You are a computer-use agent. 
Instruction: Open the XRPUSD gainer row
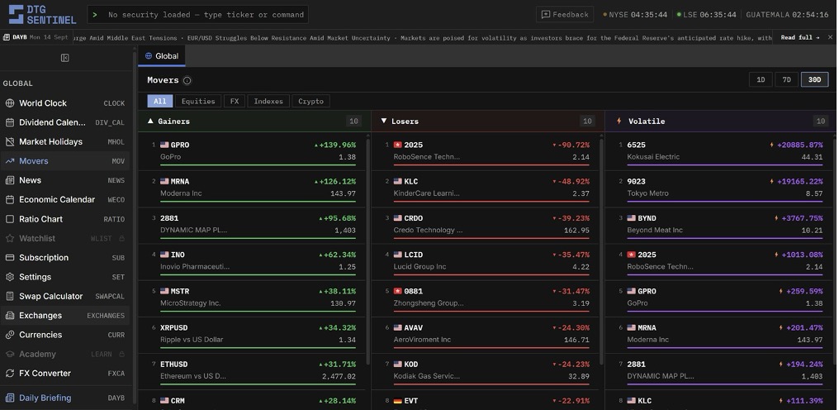tap(252, 335)
